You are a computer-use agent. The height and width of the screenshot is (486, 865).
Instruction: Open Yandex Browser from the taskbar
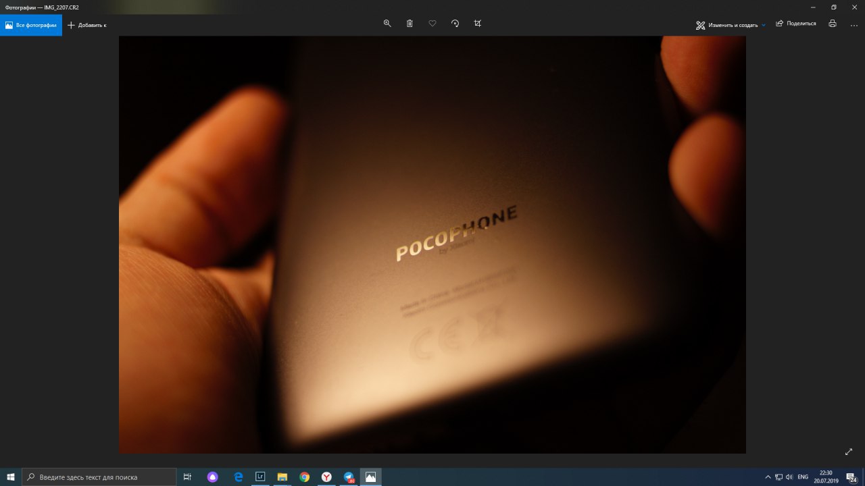326,477
